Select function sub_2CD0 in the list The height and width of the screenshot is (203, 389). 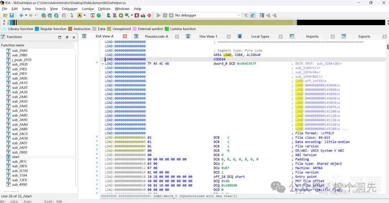coord(20,171)
